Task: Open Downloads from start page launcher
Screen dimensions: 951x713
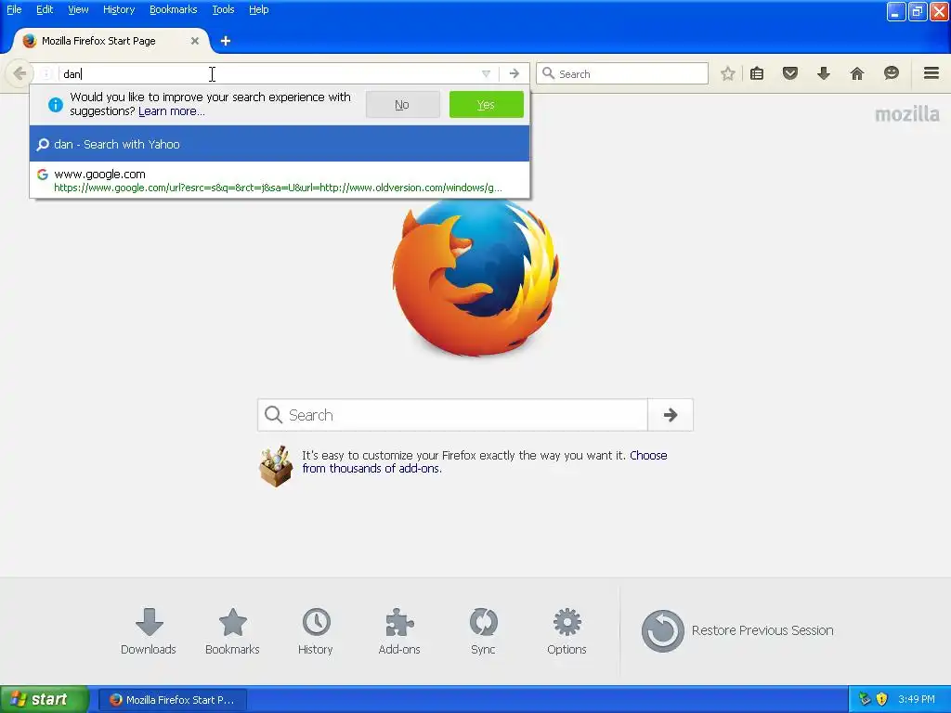Action: coord(149,631)
